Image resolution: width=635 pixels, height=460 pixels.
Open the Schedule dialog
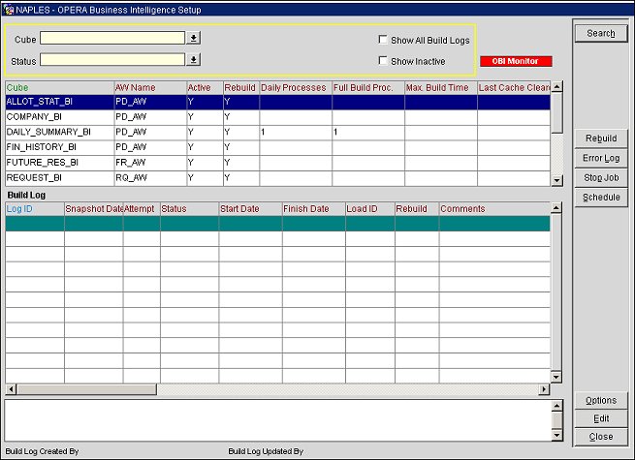601,198
